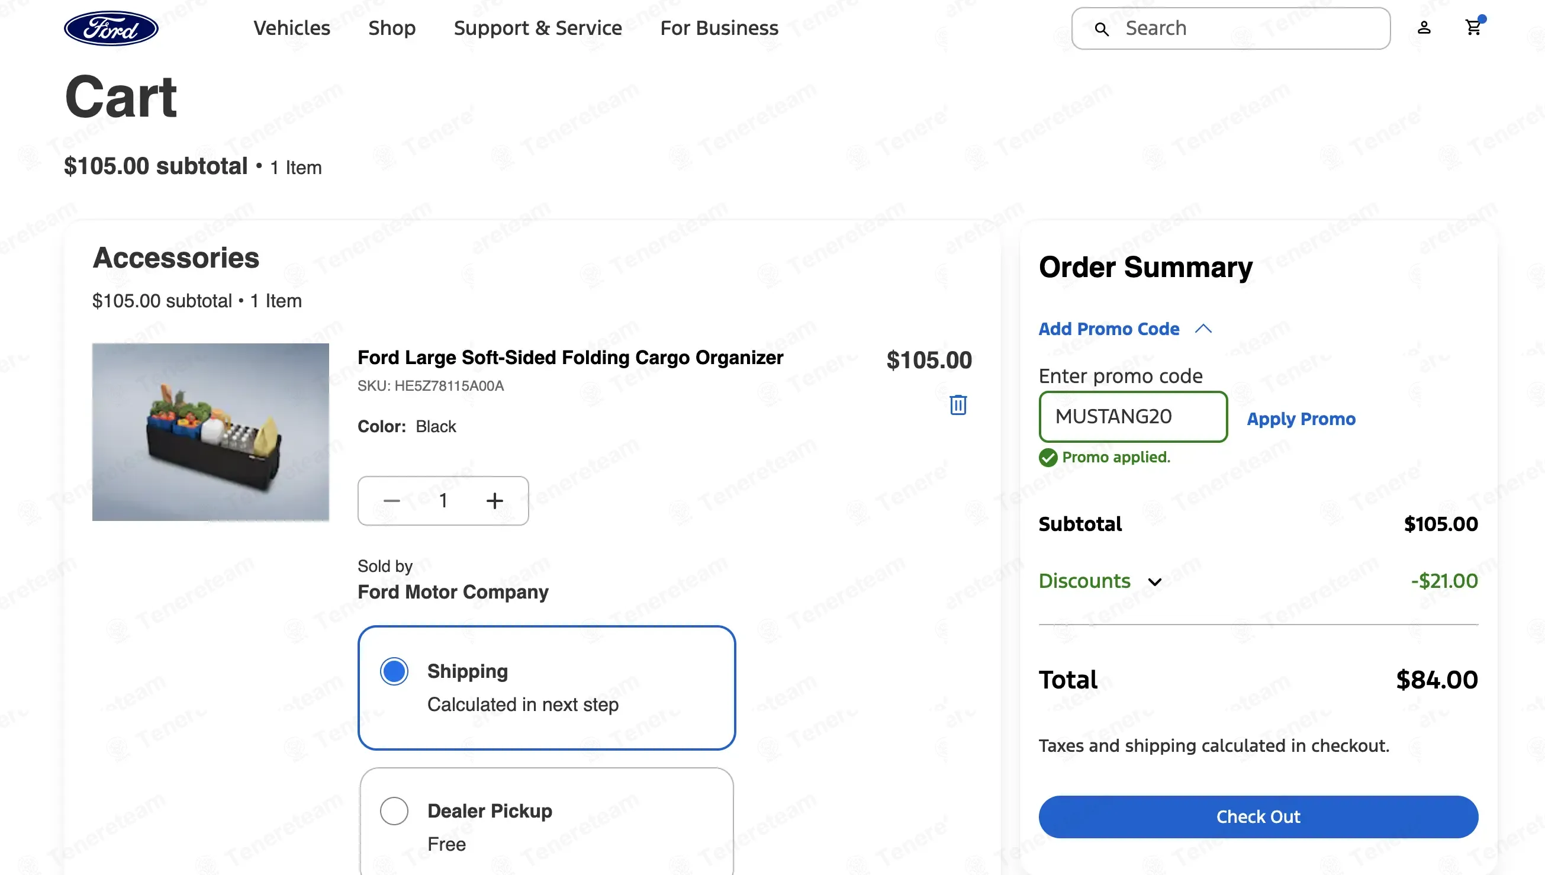Viewport: 1545px width, 875px height.
Task: Click the quantity value 1
Action: 443,501
